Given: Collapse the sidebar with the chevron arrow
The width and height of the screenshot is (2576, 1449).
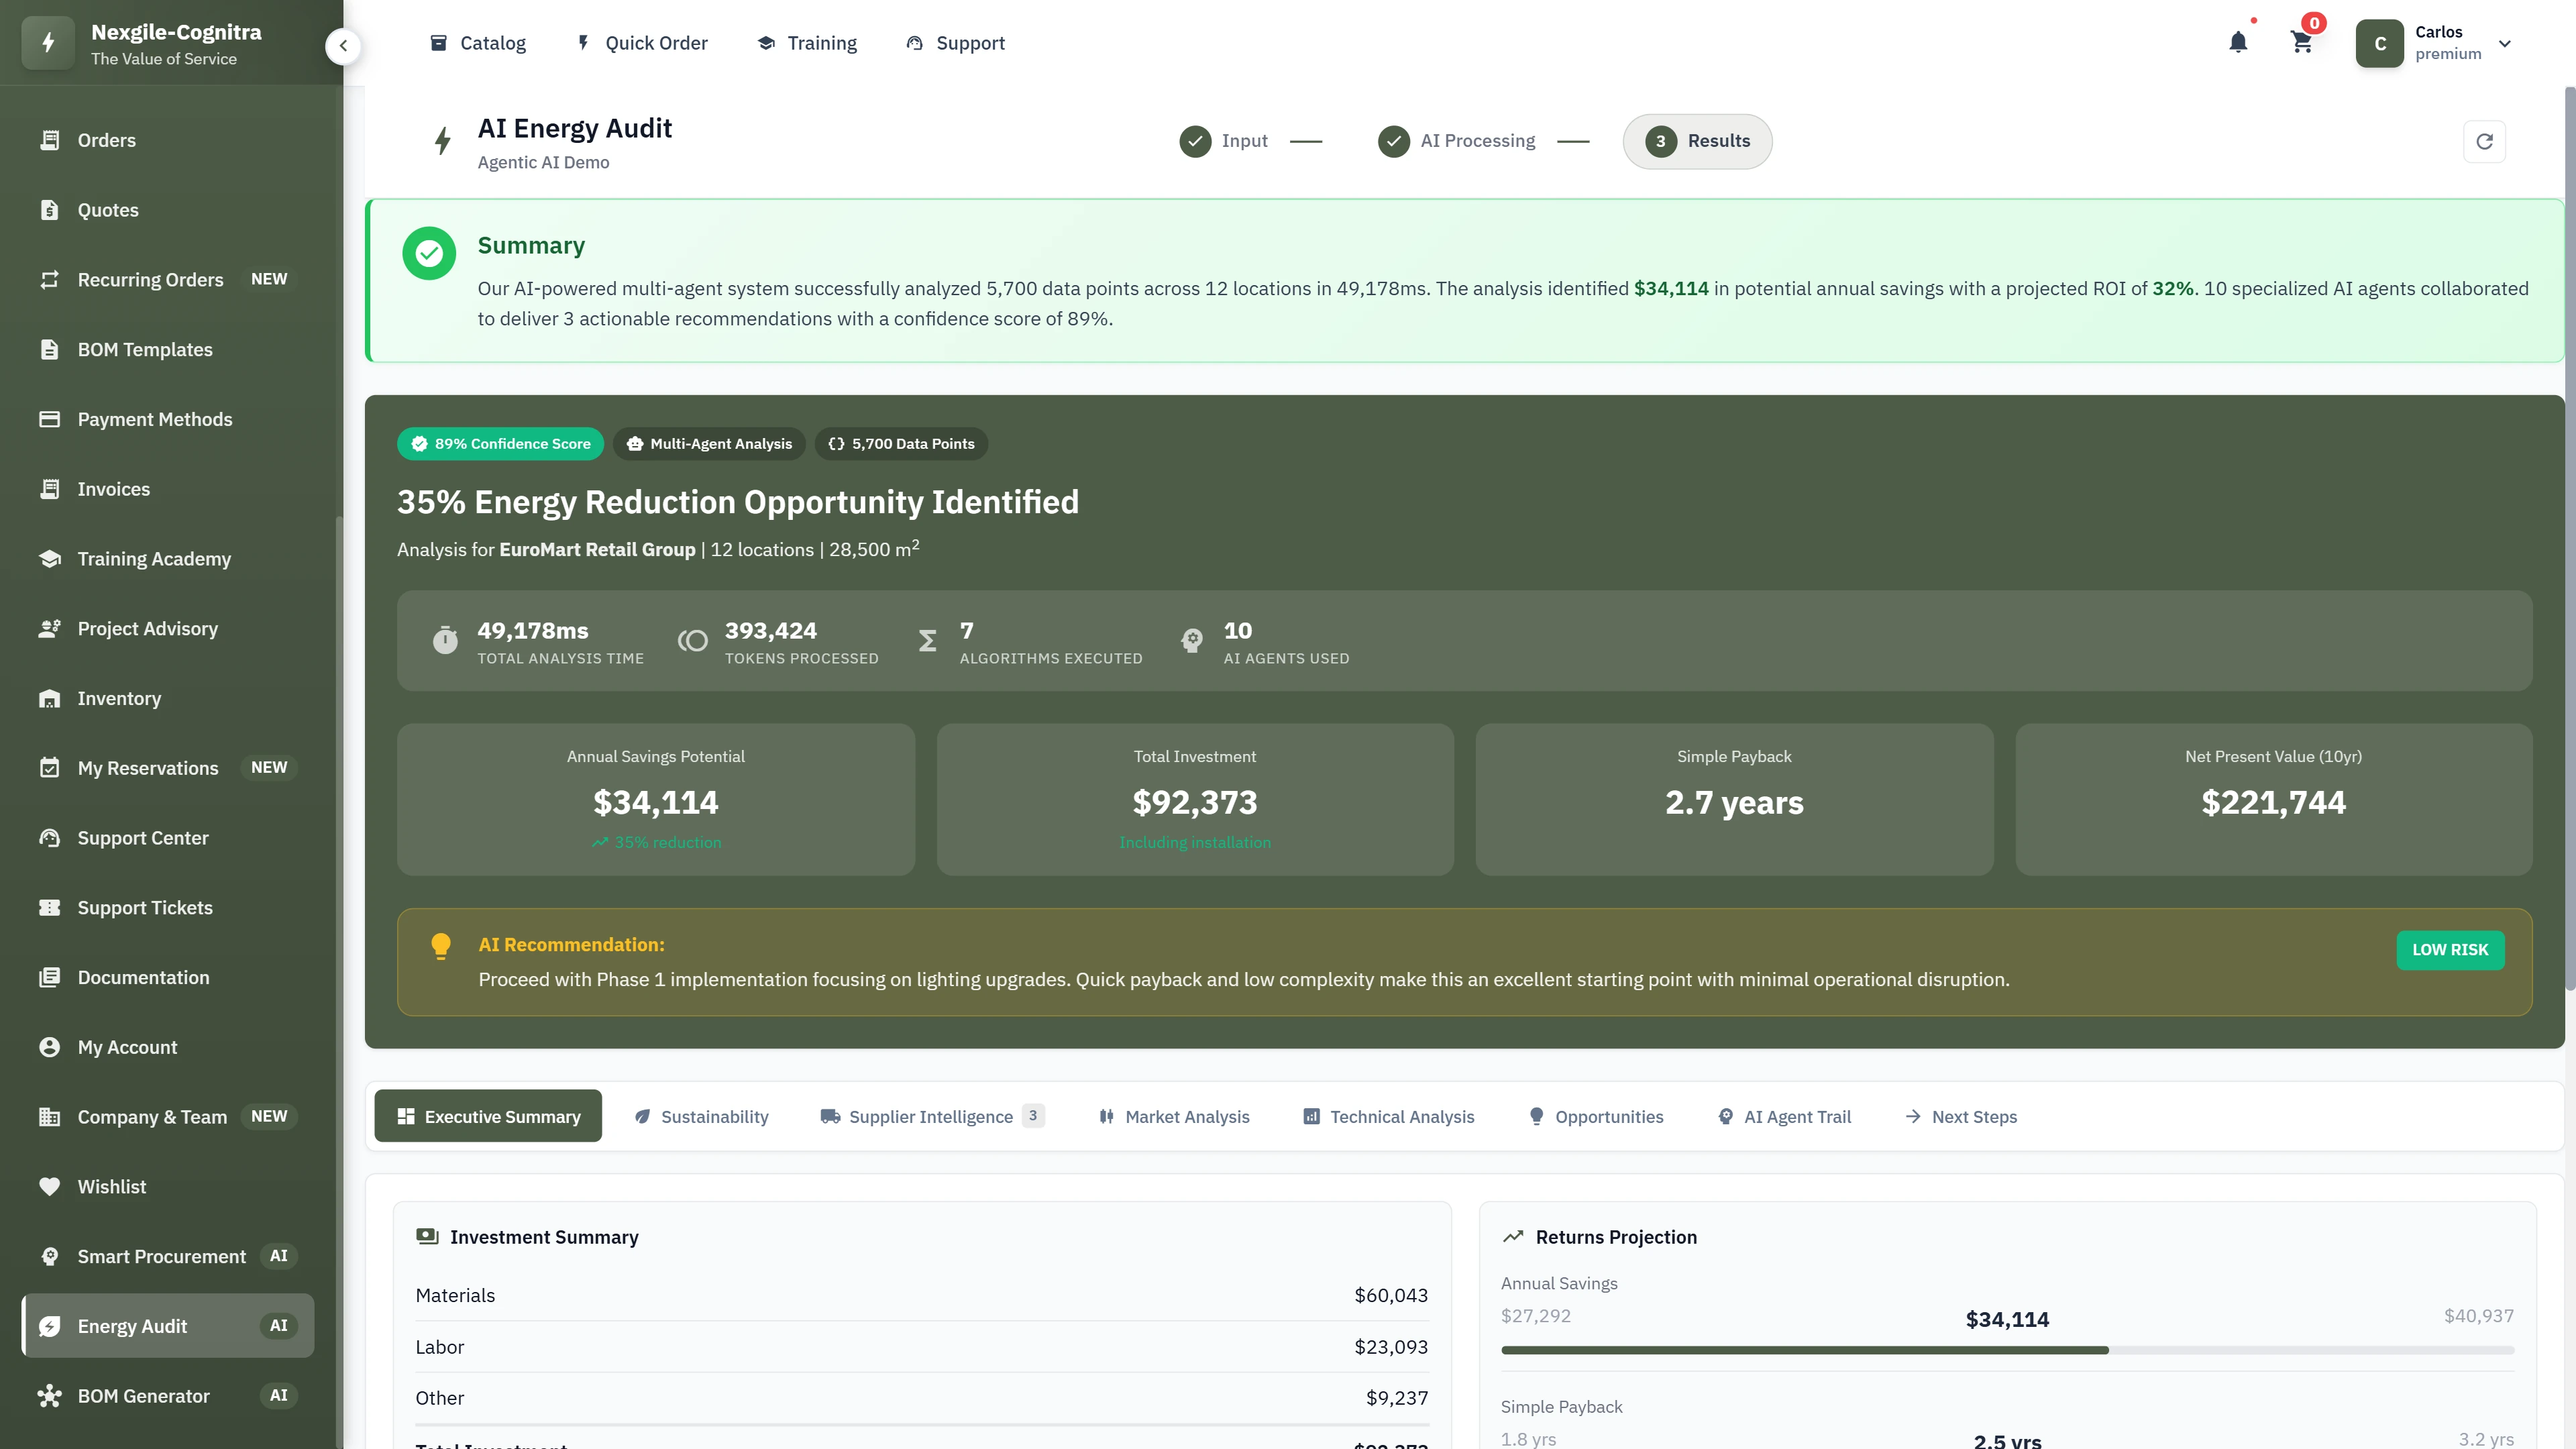Looking at the screenshot, I should coord(343,46).
